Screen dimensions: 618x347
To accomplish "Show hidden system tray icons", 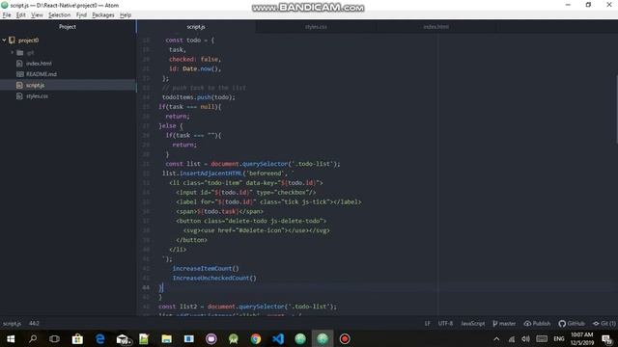I will 496,338.
